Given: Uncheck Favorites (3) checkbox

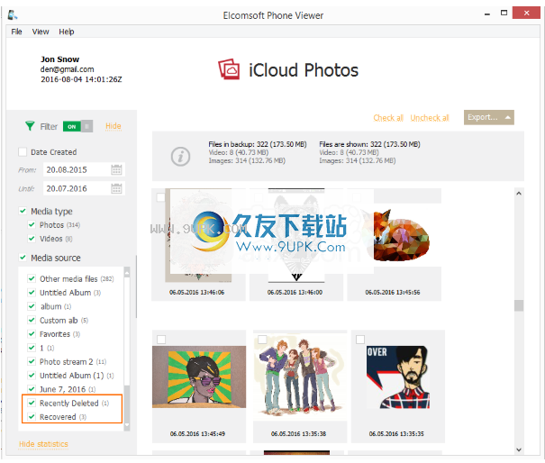Looking at the screenshot, I should click(x=32, y=334).
